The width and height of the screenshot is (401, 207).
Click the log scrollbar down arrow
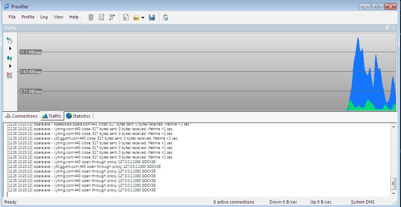[x=394, y=193]
